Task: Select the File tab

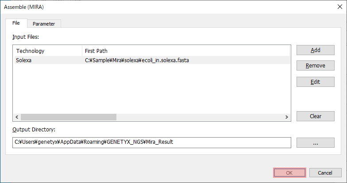Action: click(x=16, y=23)
